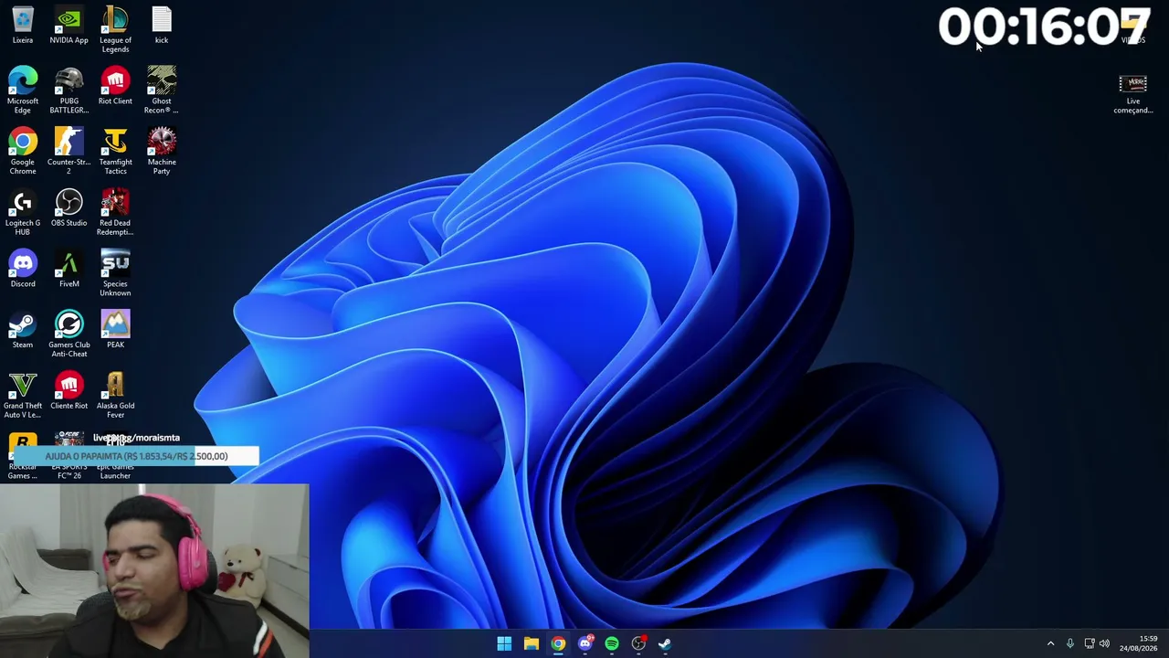The height and width of the screenshot is (658, 1169).
Task: Open Spotify from the taskbar
Action: (612, 643)
